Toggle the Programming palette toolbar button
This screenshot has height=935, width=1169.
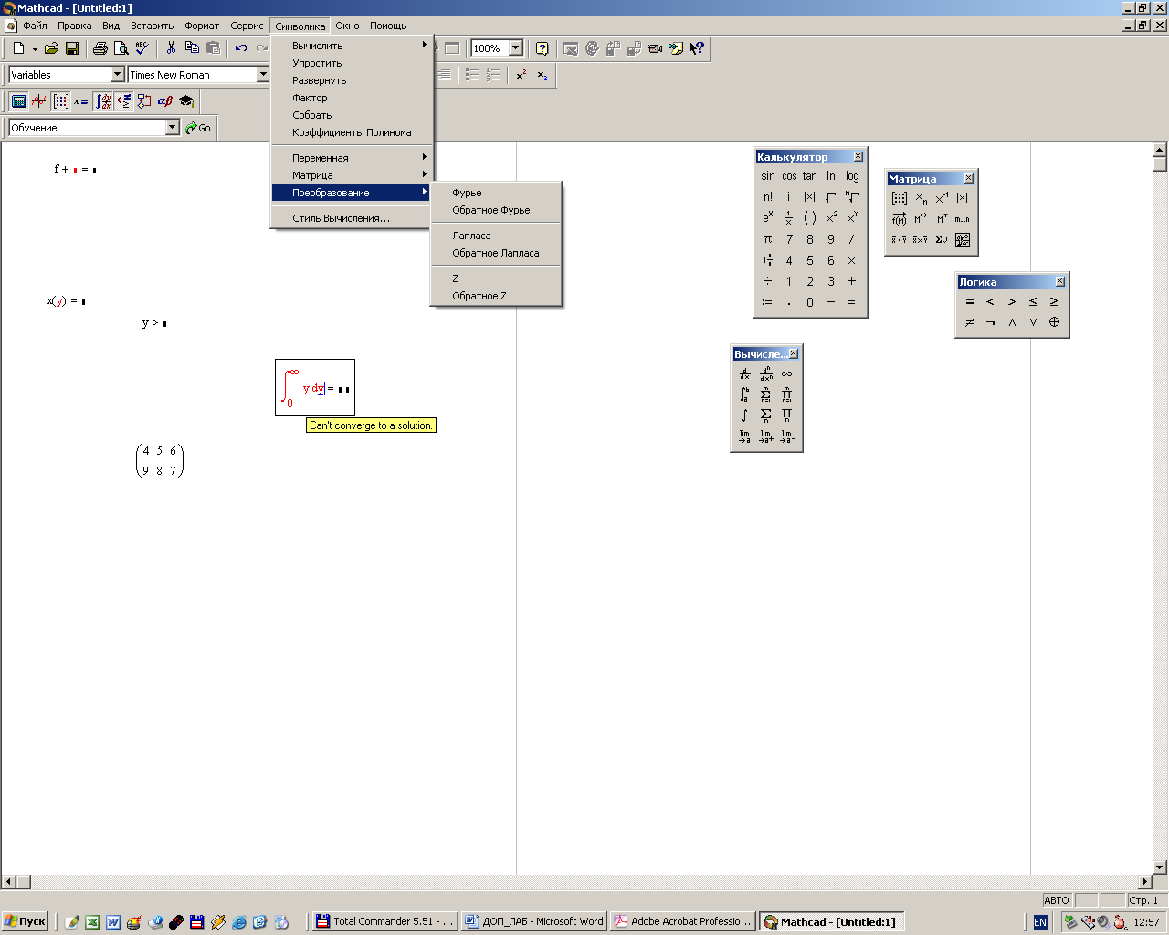pos(144,101)
